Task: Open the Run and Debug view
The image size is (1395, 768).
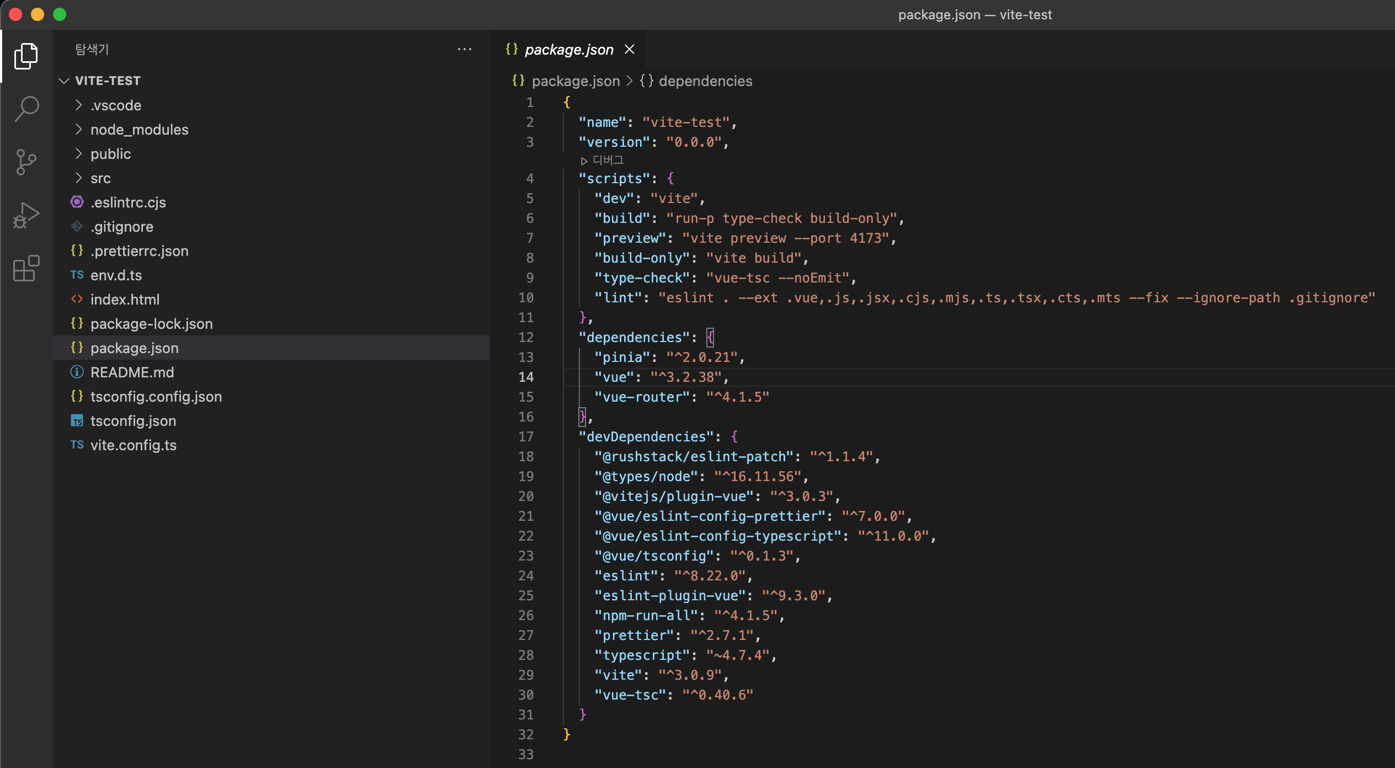Action: (26, 215)
